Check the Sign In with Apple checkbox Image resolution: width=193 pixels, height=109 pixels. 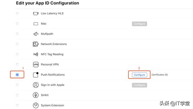(x=17, y=85)
